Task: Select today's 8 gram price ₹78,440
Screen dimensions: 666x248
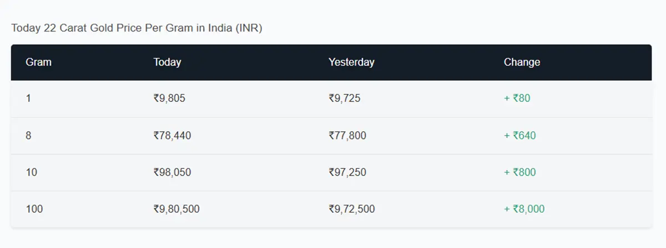Action: pos(172,136)
